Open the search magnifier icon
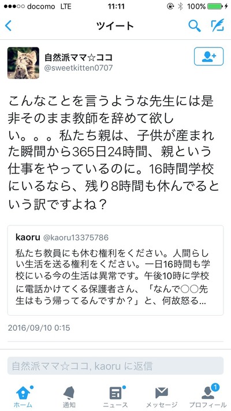231x411 pixels. [x=195, y=25]
